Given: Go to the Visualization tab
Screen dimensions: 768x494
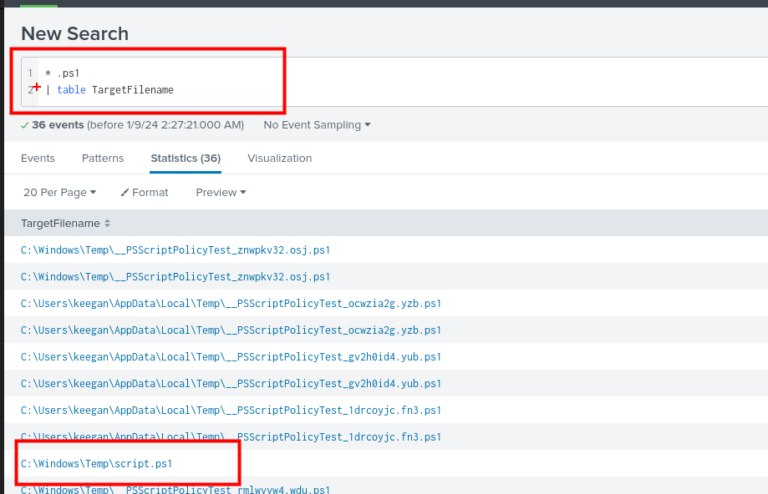Looking at the screenshot, I should click(x=279, y=159).
